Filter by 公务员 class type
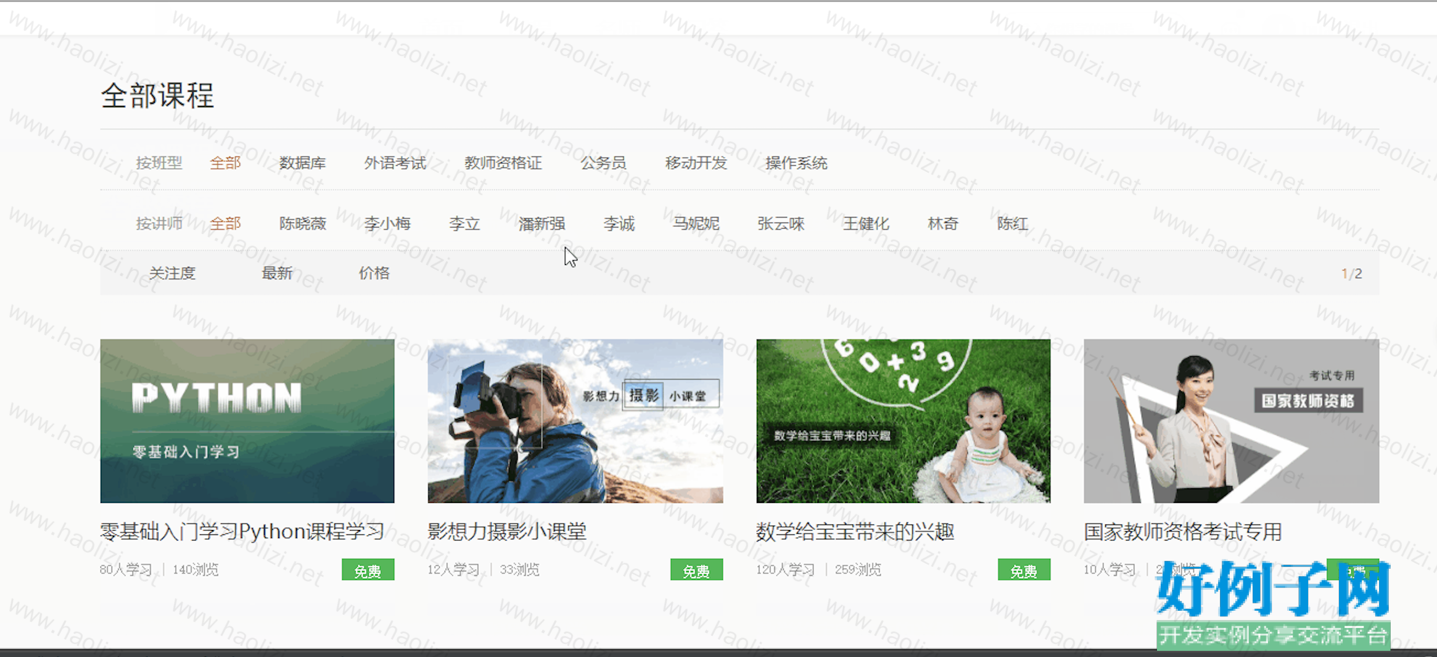This screenshot has width=1437, height=657. coord(603,163)
